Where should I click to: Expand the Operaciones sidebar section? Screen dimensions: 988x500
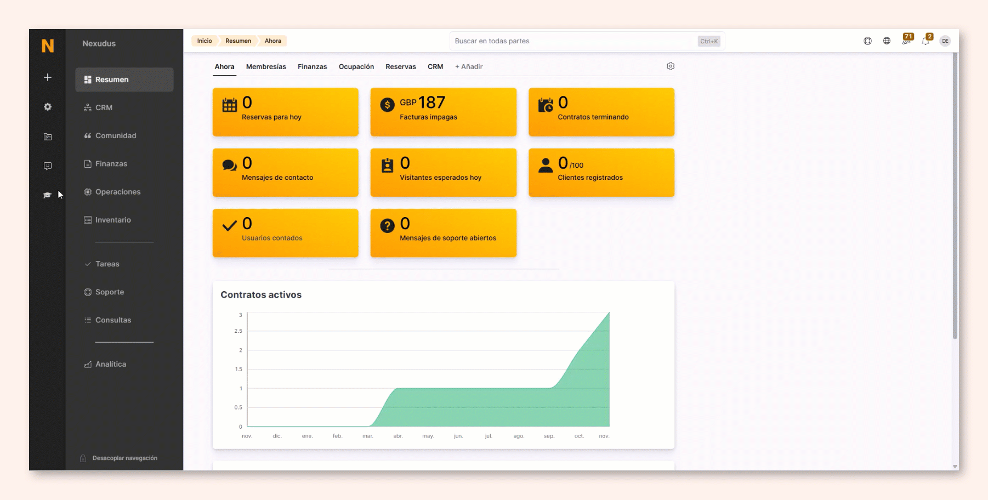[x=118, y=192]
